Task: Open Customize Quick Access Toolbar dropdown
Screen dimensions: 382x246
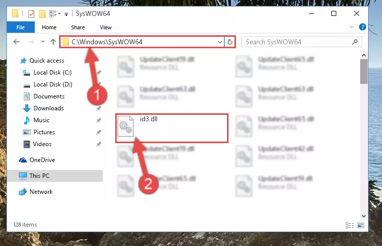Action: [x=66, y=14]
